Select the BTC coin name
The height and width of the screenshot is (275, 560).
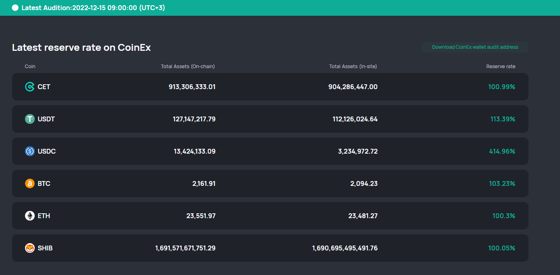coord(44,183)
